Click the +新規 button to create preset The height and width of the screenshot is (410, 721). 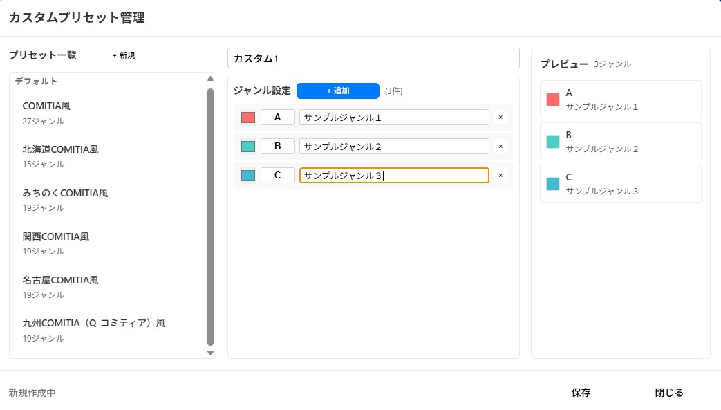[122, 55]
